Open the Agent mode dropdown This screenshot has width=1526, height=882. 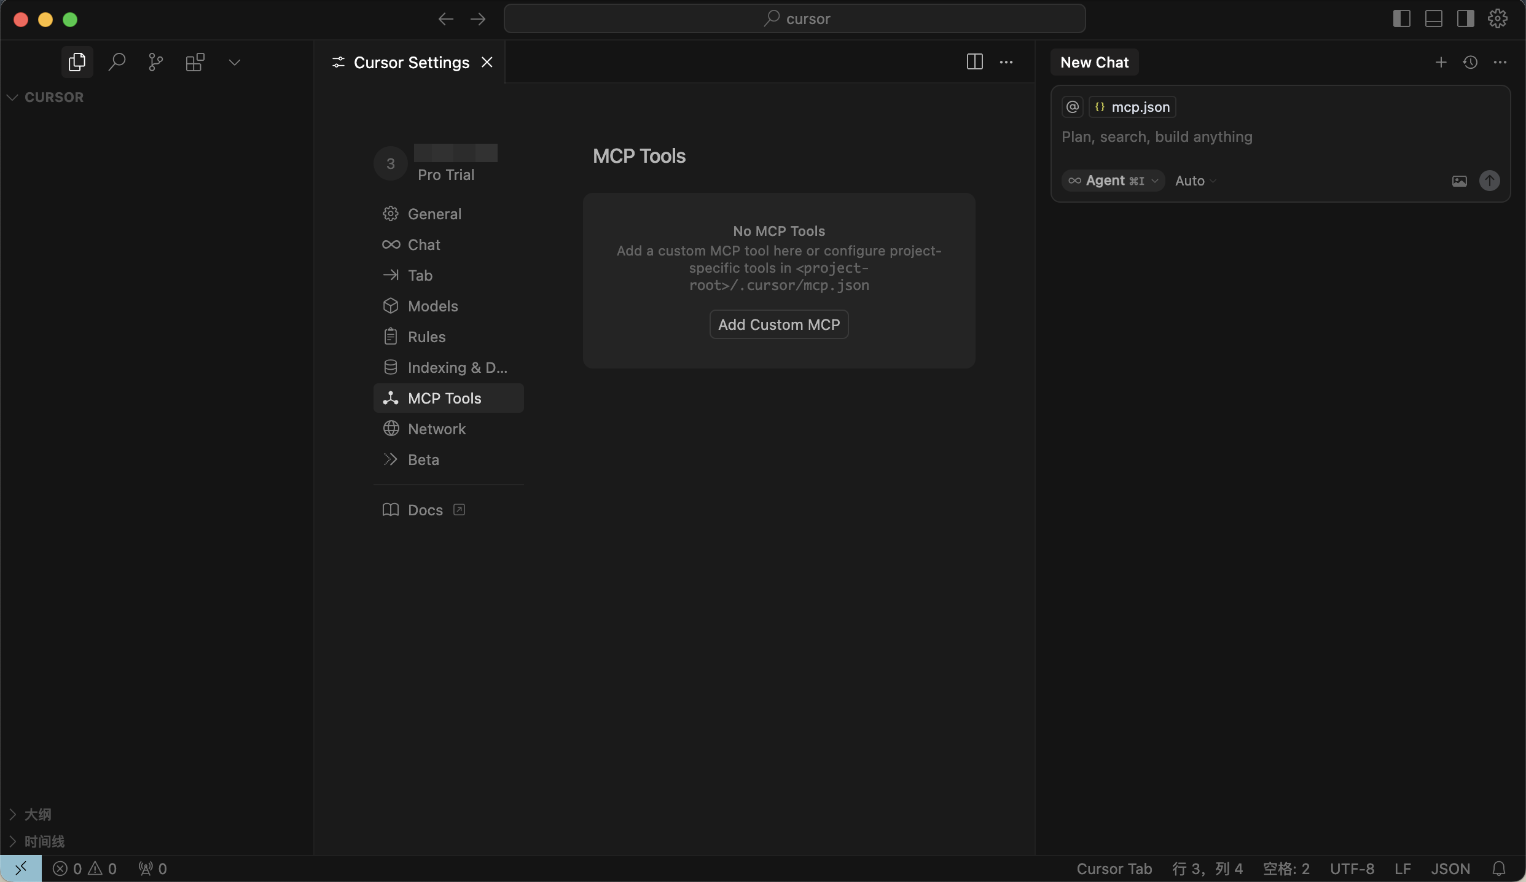1113,181
